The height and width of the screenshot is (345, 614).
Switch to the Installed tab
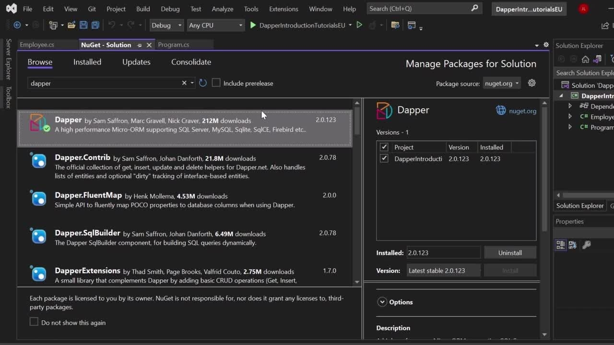(87, 62)
